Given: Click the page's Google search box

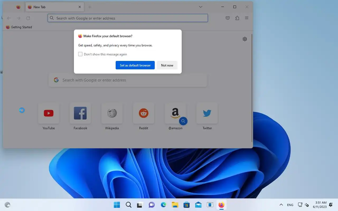Looking at the screenshot, I should [x=128, y=80].
